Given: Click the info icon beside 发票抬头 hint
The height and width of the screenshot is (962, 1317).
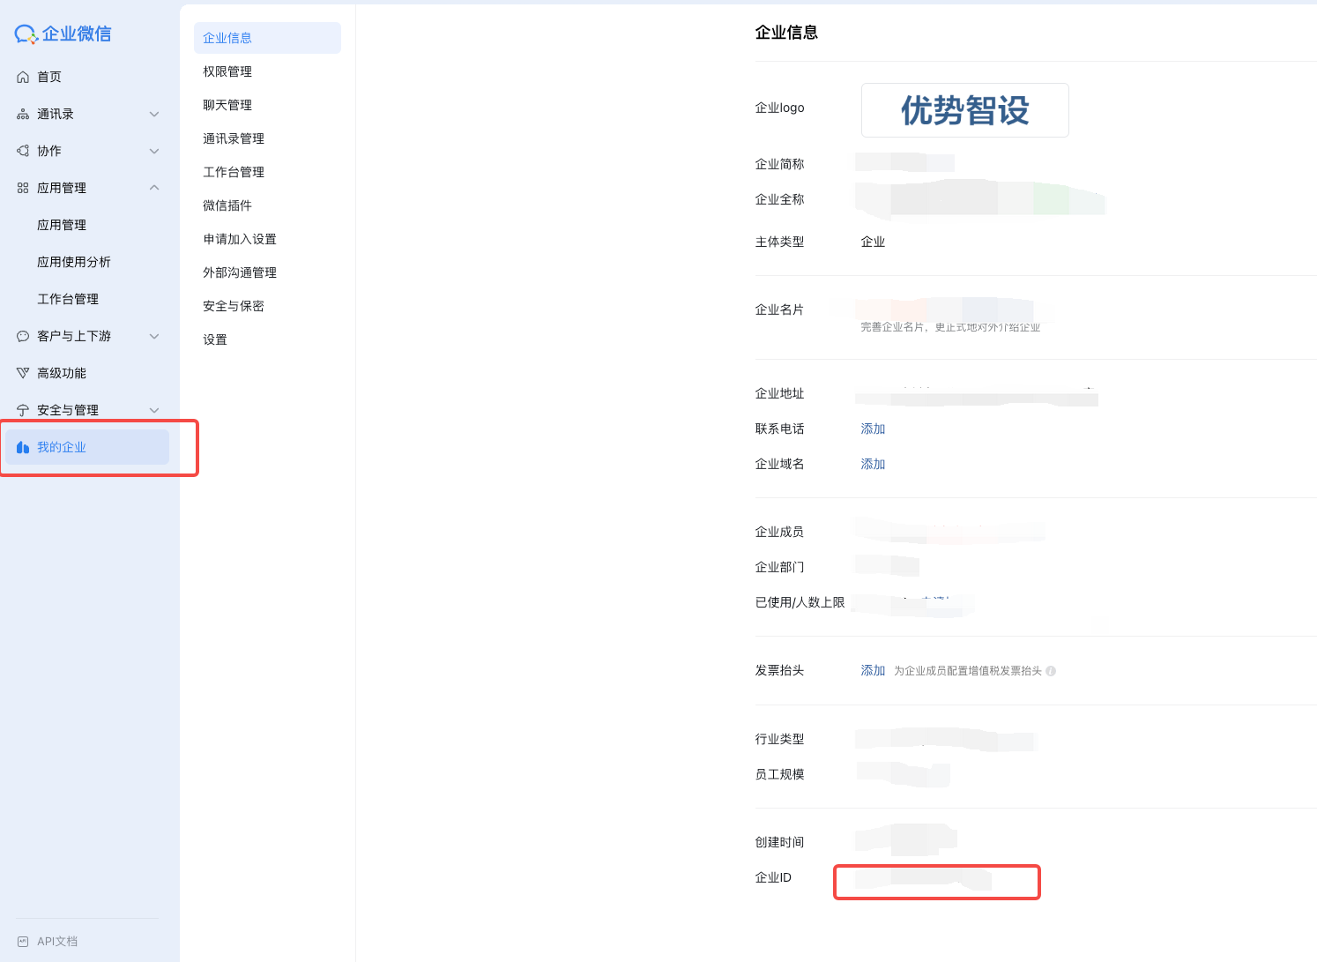Looking at the screenshot, I should [1051, 671].
